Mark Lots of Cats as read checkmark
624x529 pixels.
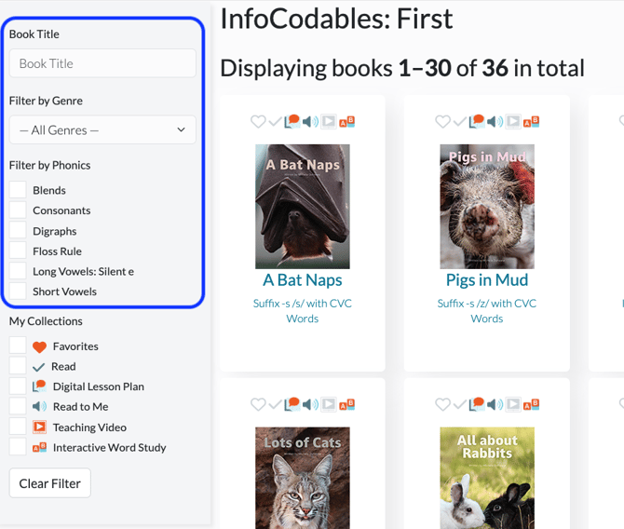[x=275, y=404]
